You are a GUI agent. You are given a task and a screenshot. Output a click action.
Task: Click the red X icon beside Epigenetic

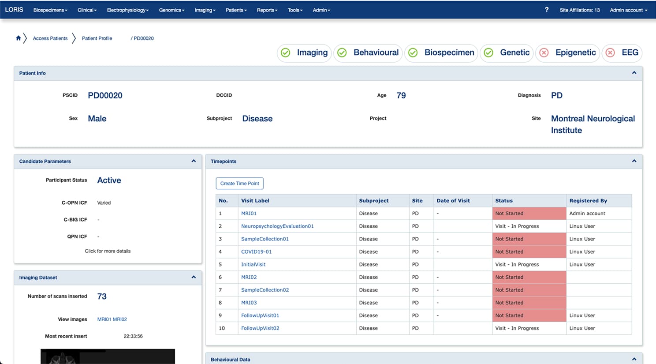click(x=544, y=53)
